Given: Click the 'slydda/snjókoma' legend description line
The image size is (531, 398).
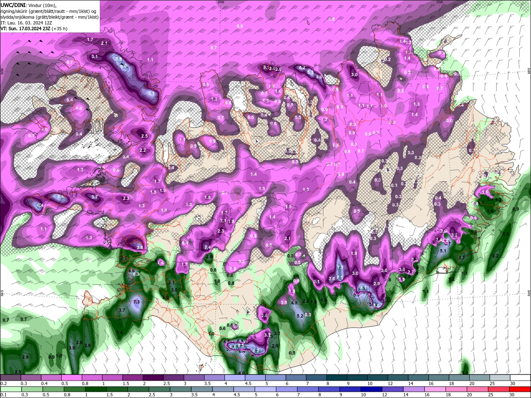Looking at the screenshot, I should pos(49,17).
